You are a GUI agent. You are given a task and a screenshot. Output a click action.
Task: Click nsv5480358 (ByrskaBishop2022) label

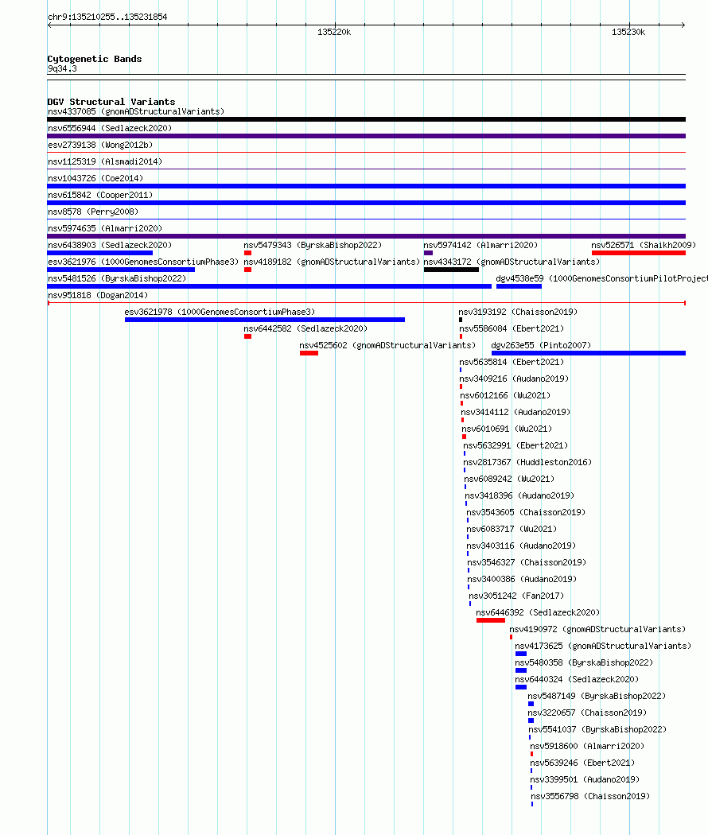(584, 662)
